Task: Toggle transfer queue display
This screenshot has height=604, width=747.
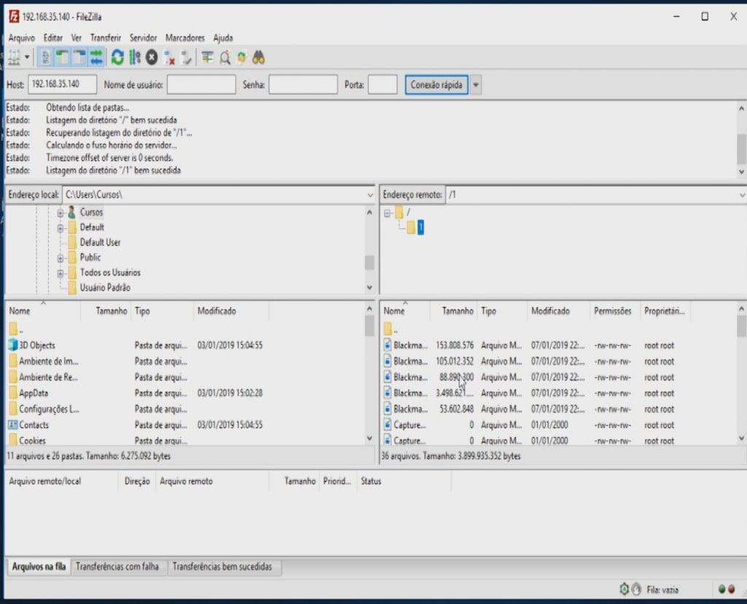Action: [97, 58]
